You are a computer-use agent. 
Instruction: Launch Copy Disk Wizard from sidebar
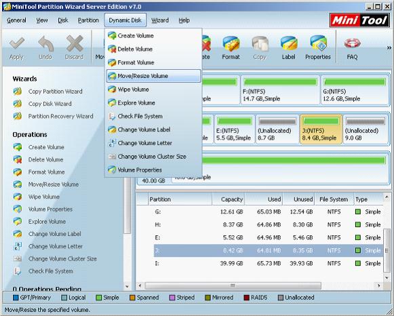coord(42,104)
